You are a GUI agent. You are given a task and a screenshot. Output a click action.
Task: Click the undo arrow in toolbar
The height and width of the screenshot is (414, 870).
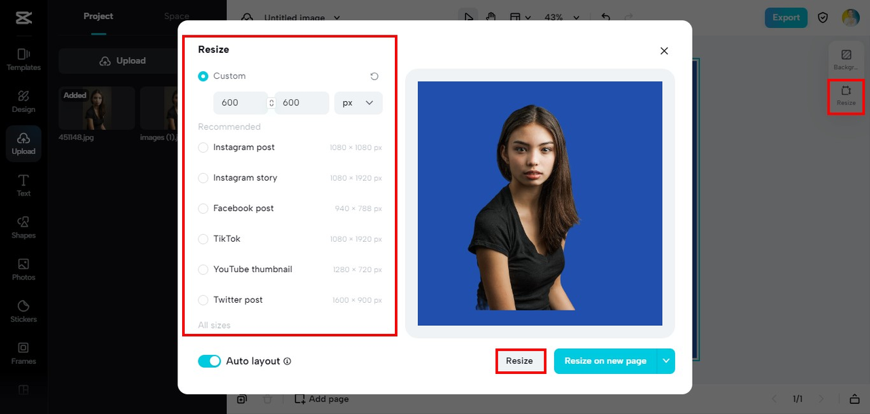click(x=606, y=17)
